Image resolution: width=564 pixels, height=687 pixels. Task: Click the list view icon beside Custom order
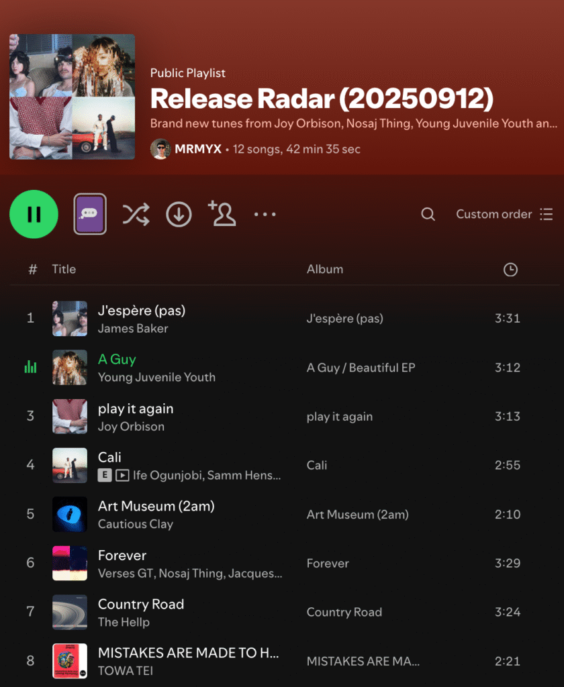click(x=546, y=214)
